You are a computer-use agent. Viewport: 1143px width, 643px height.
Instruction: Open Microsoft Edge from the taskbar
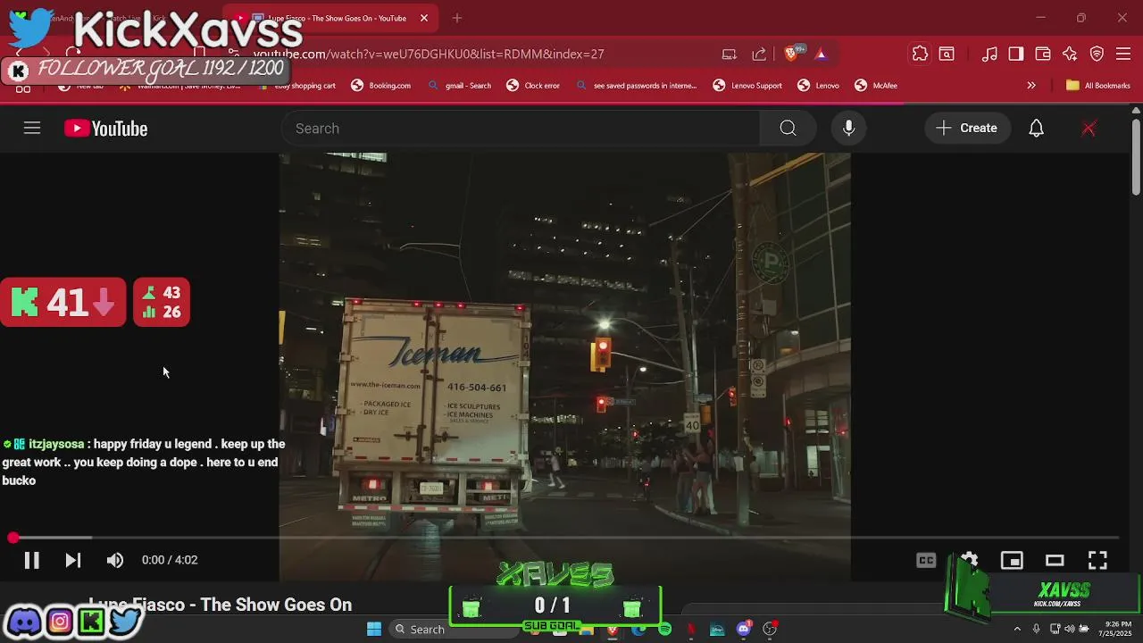tap(638, 629)
